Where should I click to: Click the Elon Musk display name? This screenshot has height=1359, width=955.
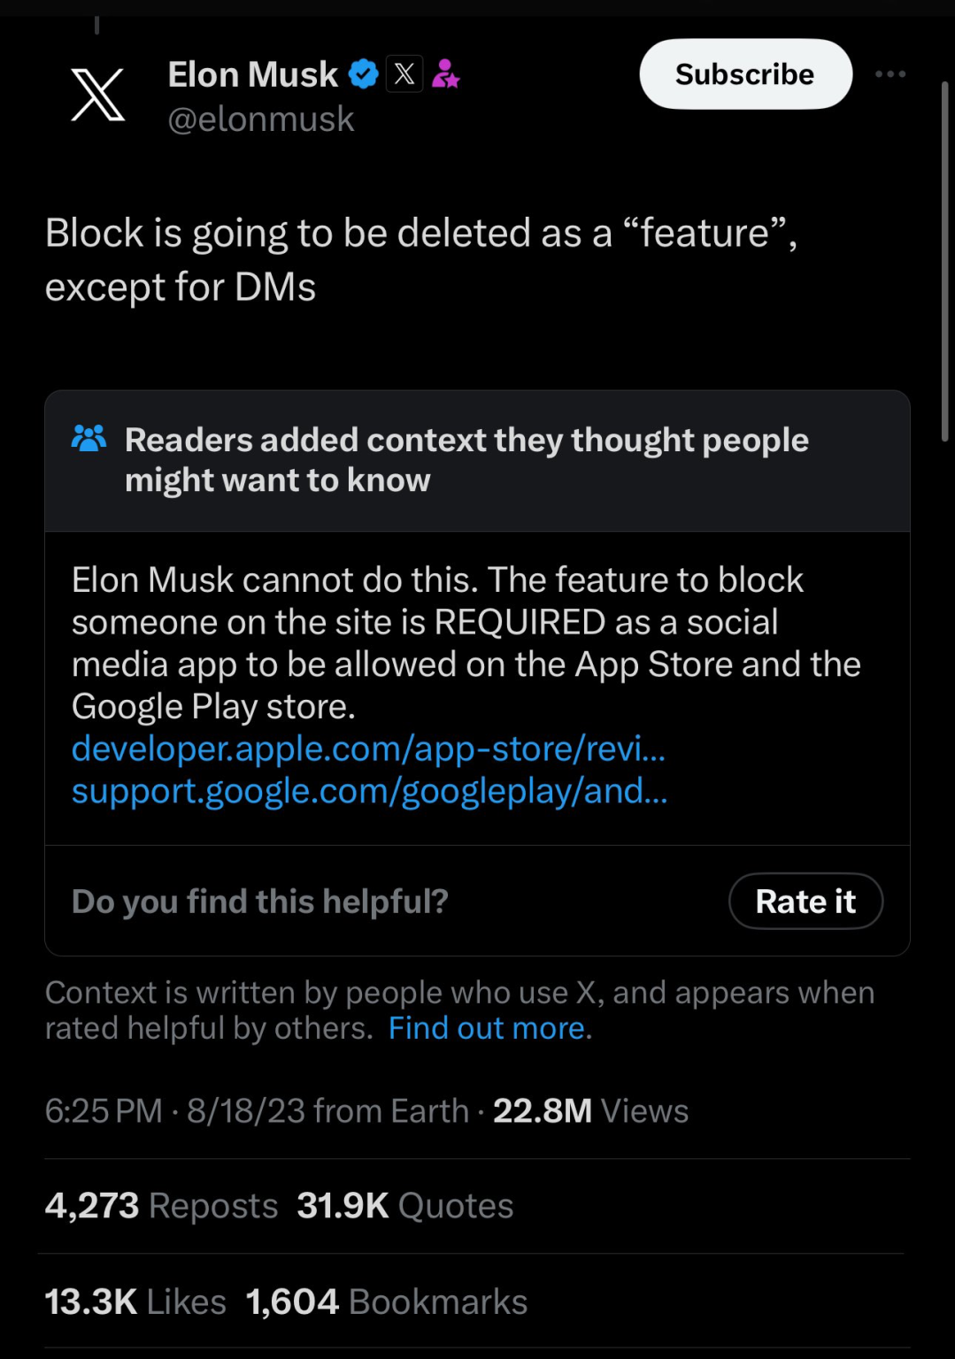(253, 74)
